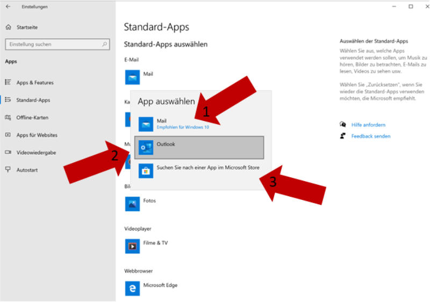The width and height of the screenshot is (430, 302).
Task: Focus the Einstellung suchen search box
Action: (x=58, y=44)
